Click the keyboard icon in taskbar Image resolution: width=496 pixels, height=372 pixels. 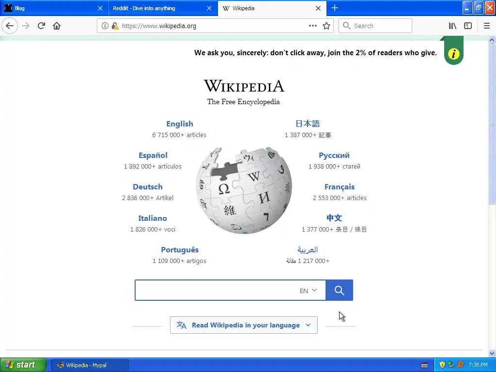[x=424, y=365]
